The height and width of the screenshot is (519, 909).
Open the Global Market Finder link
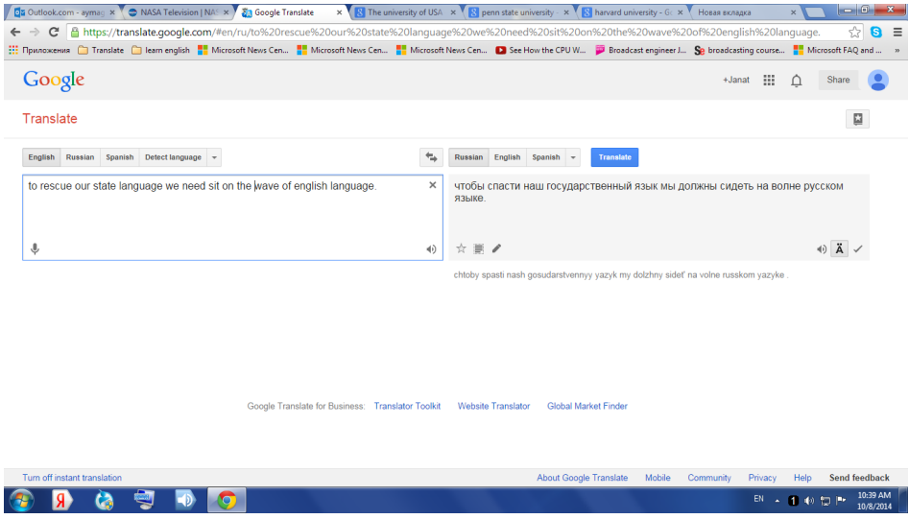[x=587, y=406]
